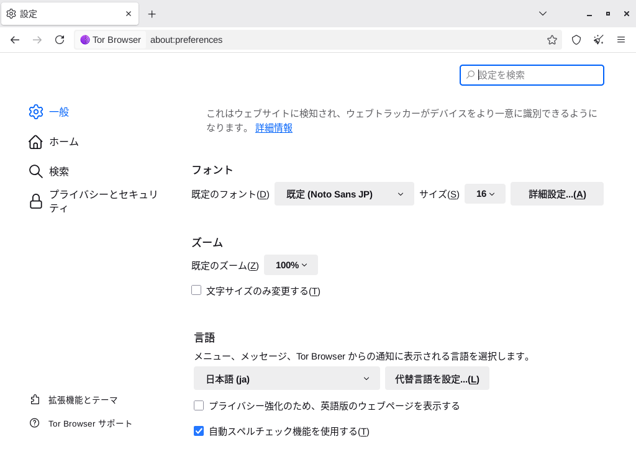Open the shield security level icon

pos(576,40)
